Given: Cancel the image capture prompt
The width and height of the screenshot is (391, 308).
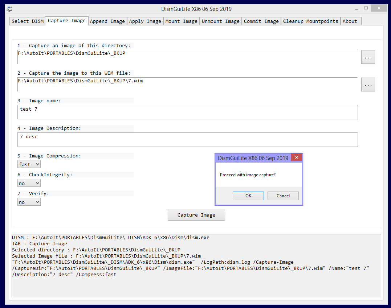Looking at the screenshot, I should click(283, 196).
